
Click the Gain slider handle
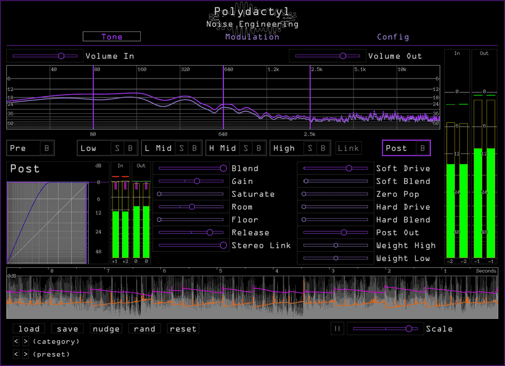coord(197,181)
